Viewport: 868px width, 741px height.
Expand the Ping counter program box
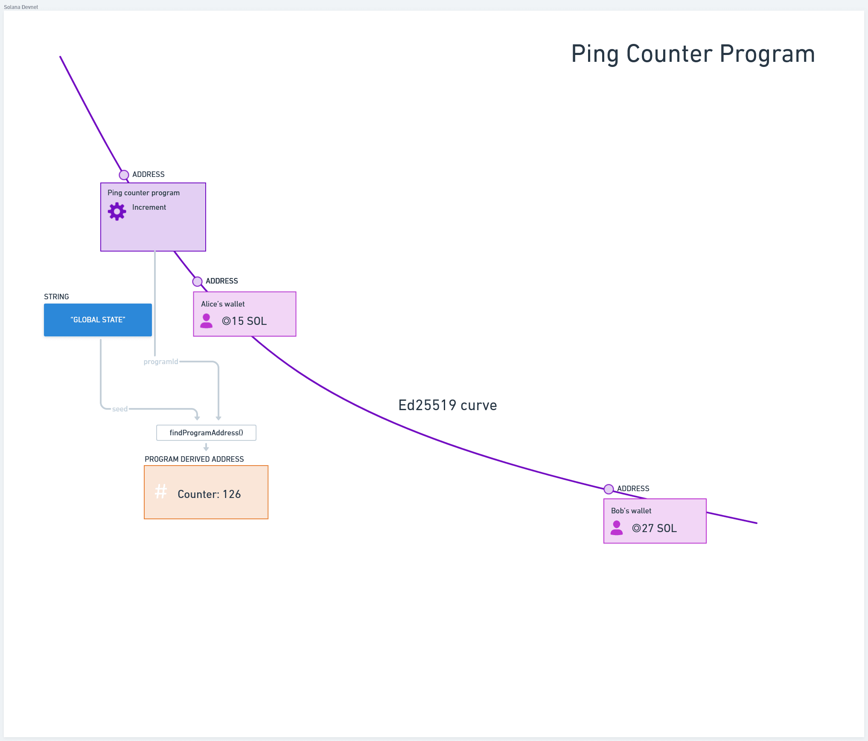[x=153, y=217]
